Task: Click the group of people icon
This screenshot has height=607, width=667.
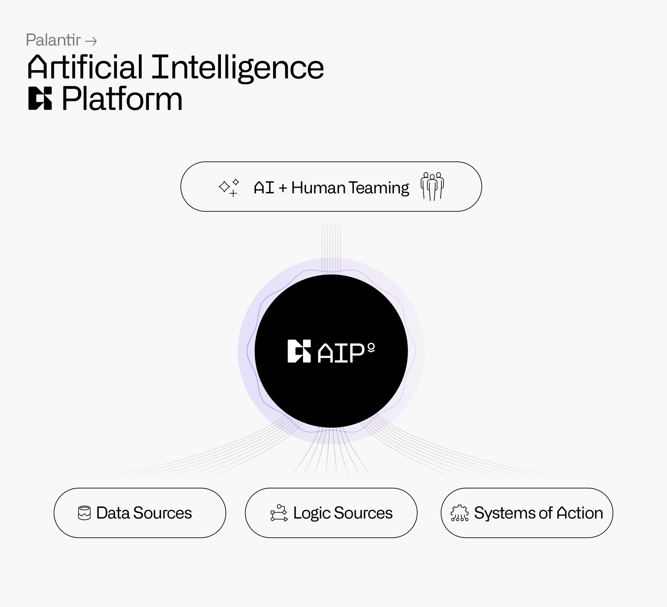Action: (x=432, y=186)
